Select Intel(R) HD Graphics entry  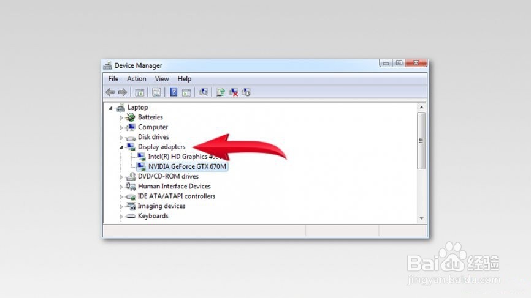tap(185, 157)
